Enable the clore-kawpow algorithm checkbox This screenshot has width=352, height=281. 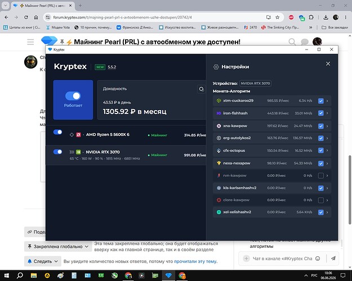(321, 200)
